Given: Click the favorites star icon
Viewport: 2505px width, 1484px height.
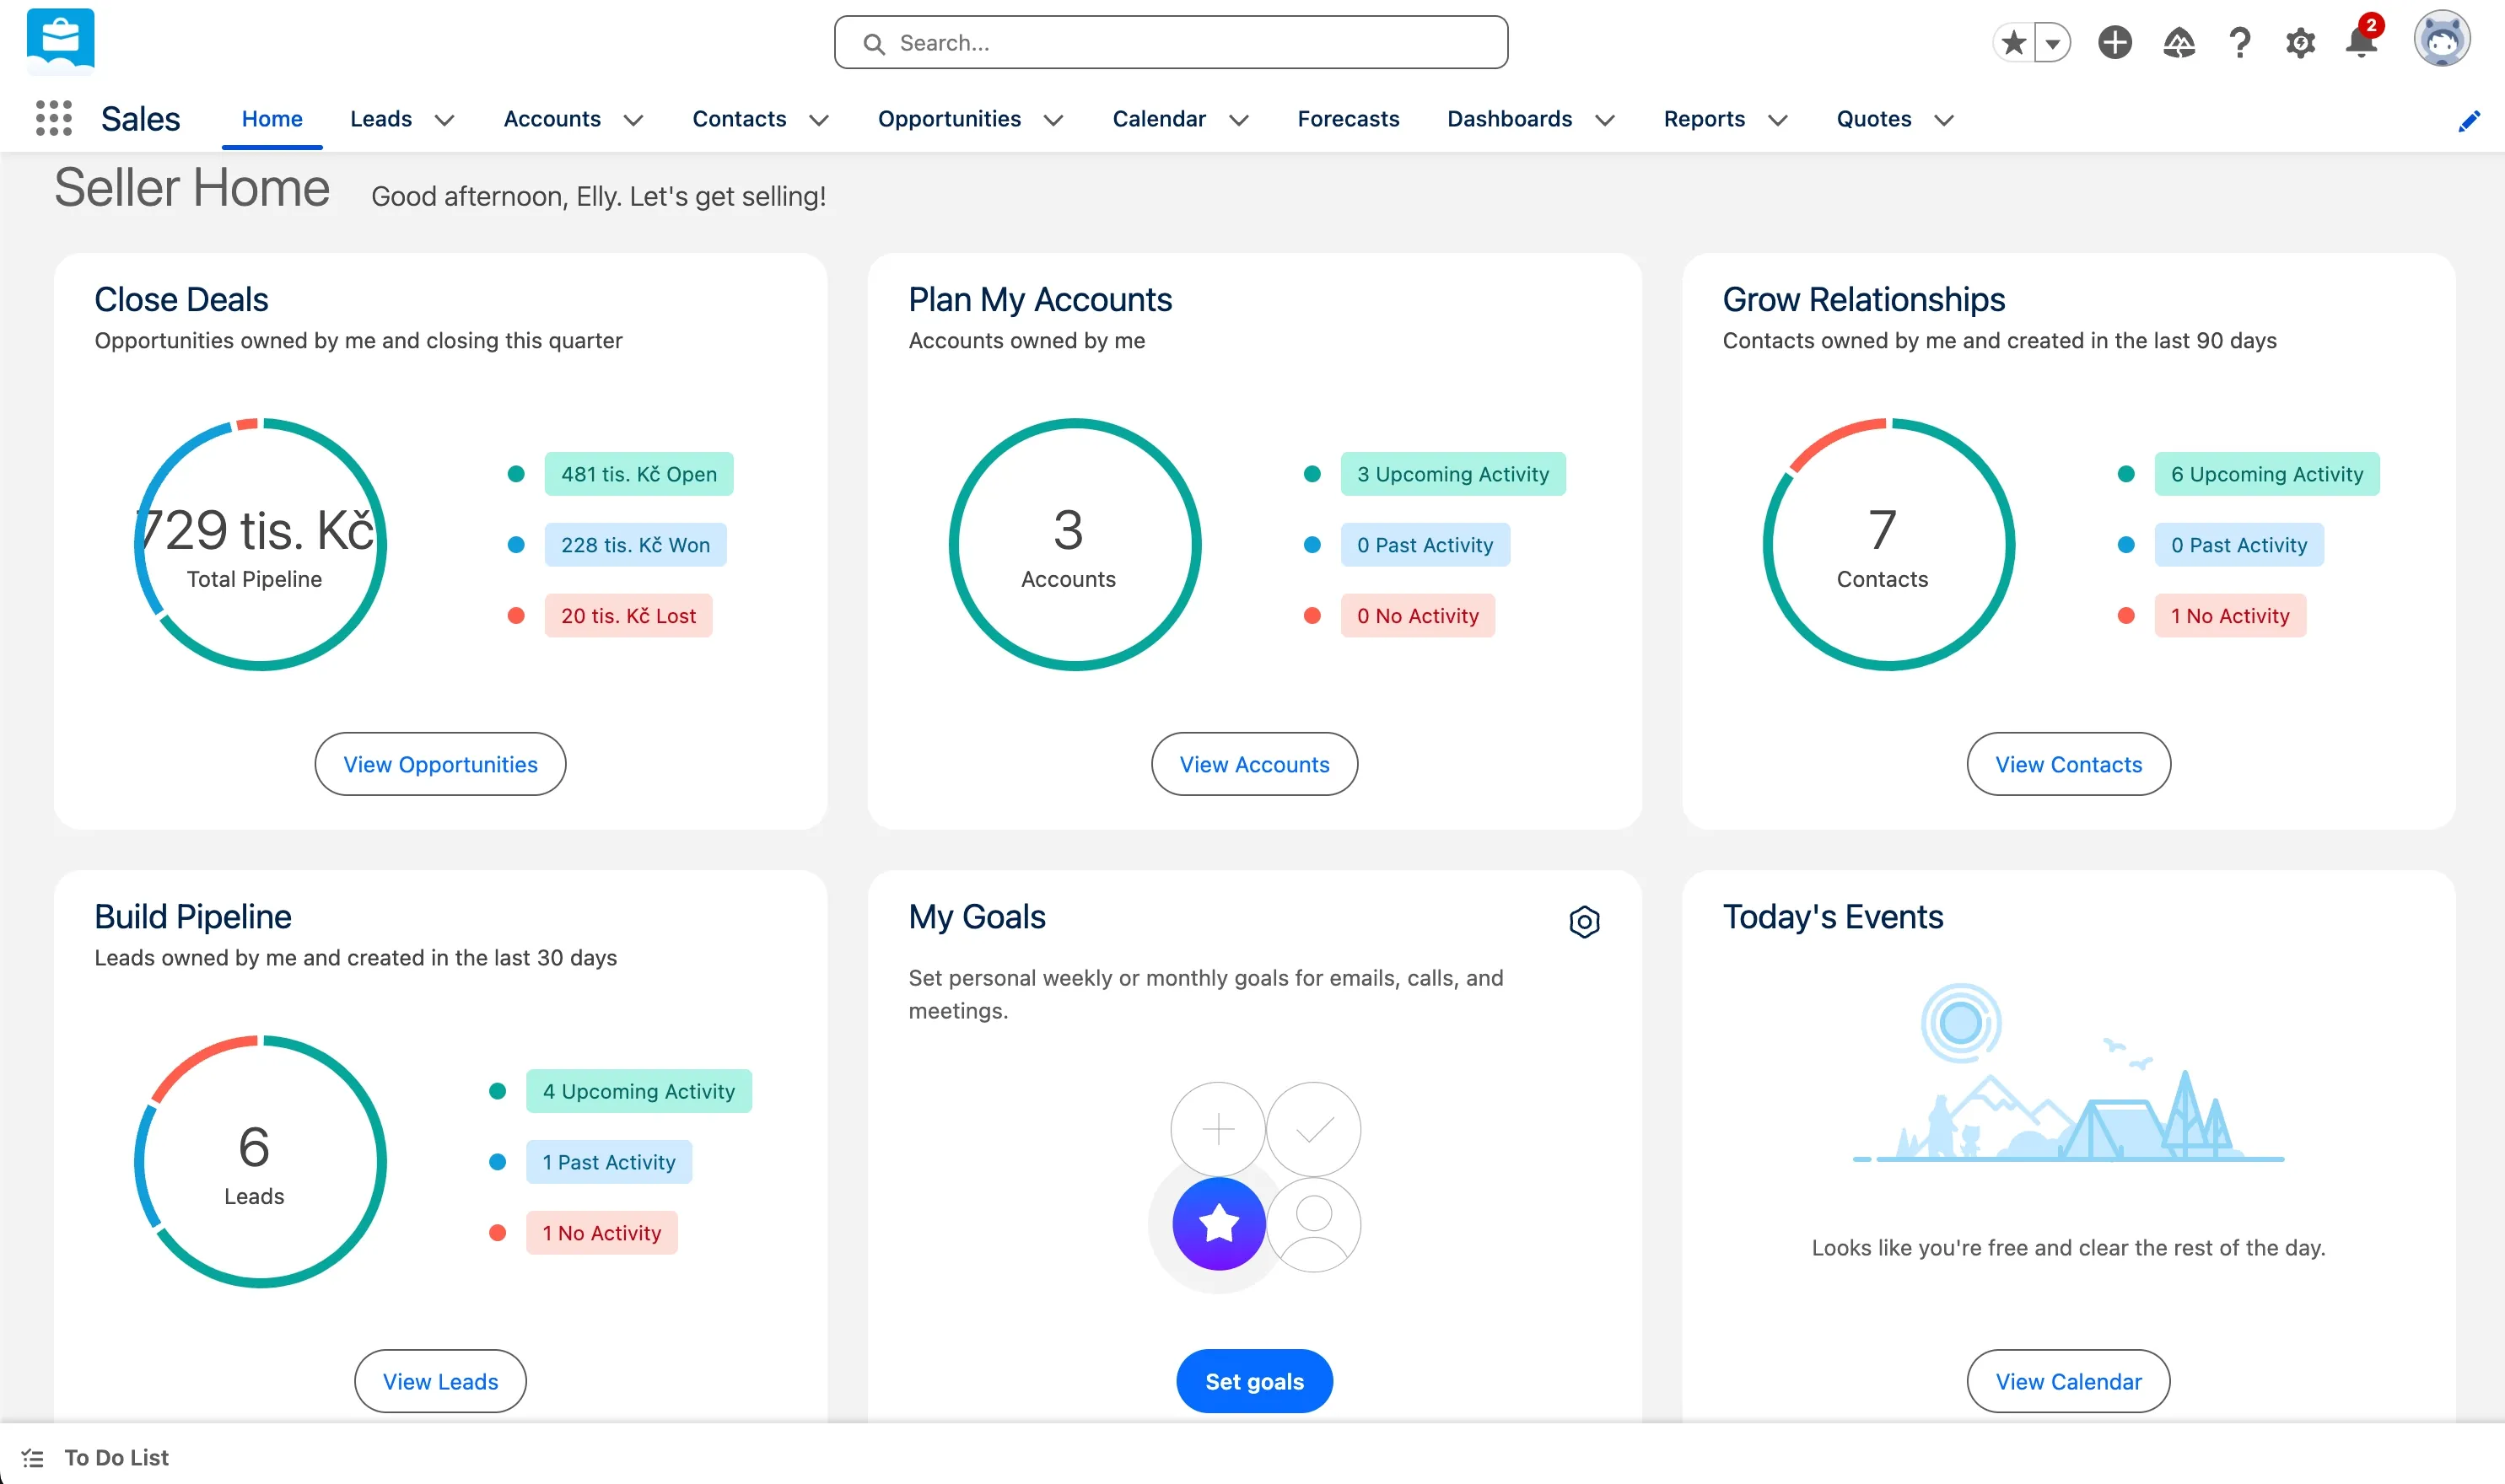Looking at the screenshot, I should tap(2013, 42).
